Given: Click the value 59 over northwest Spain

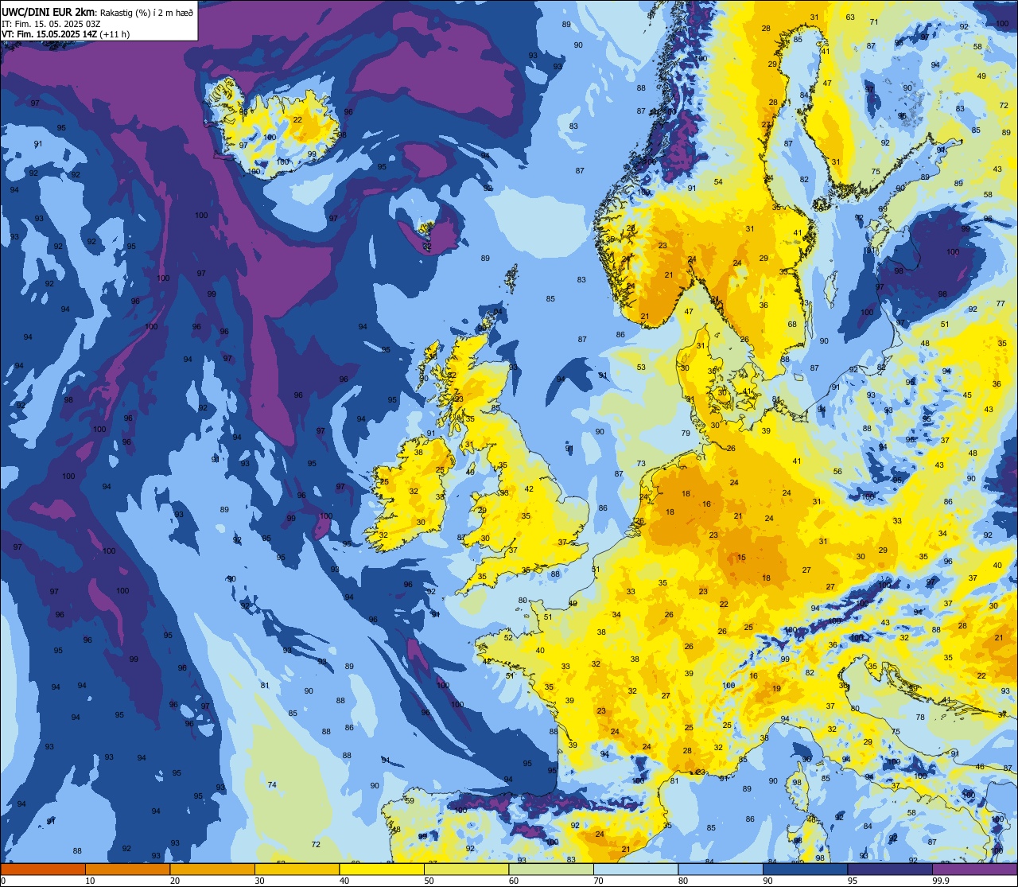Looking at the screenshot, I should [410, 801].
